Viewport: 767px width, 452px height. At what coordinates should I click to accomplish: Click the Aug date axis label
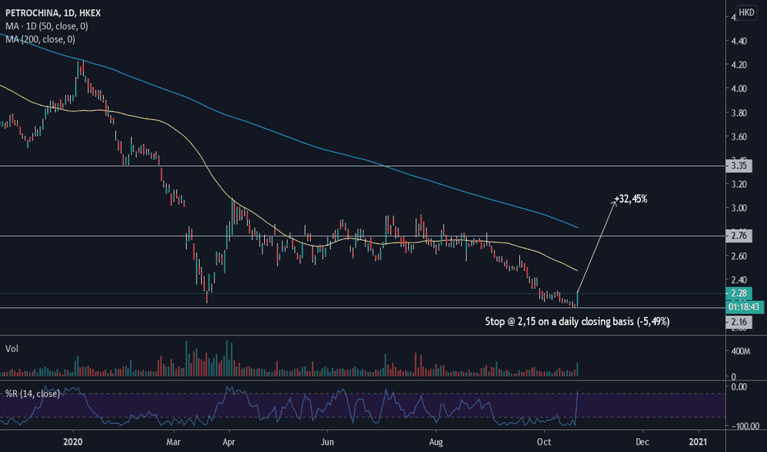coord(436,442)
